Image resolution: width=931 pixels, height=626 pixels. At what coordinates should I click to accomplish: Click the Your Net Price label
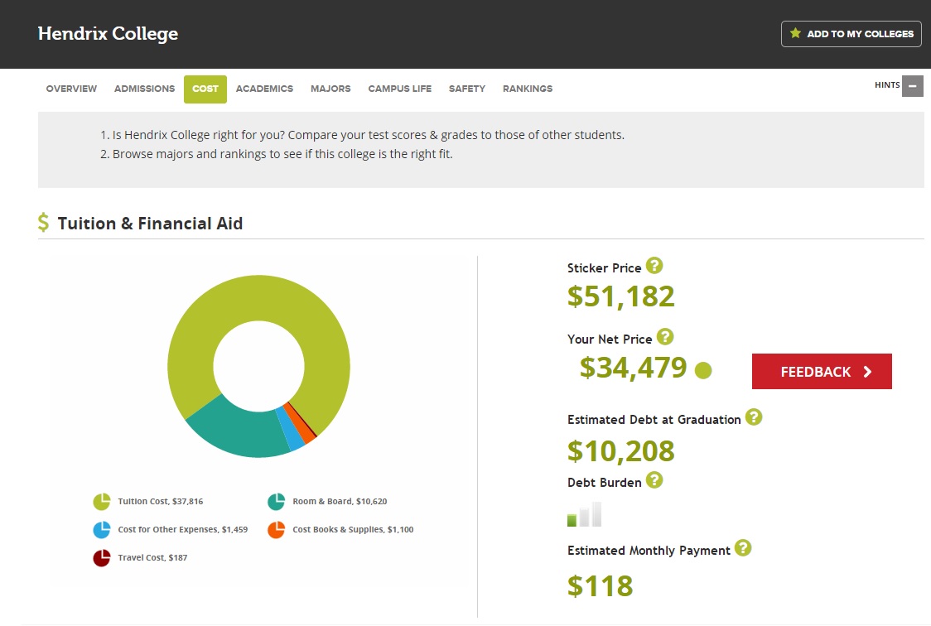click(609, 339)
